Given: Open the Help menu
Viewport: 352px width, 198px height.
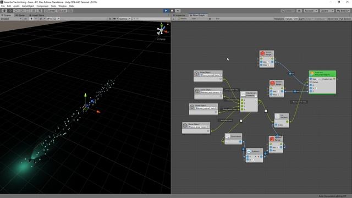Looking at the screenshot, I should point(71,6).
